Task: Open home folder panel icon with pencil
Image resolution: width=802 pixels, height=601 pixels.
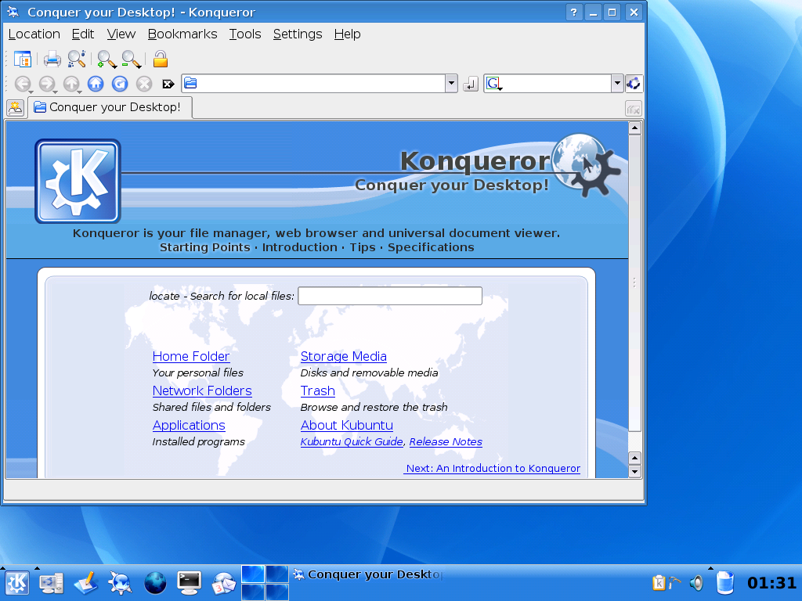Action: tap(86, 582)
